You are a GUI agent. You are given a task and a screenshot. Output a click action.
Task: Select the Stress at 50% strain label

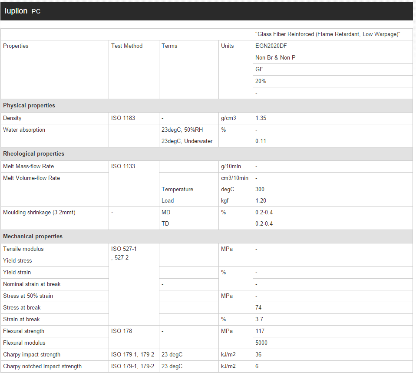point(28,296)
